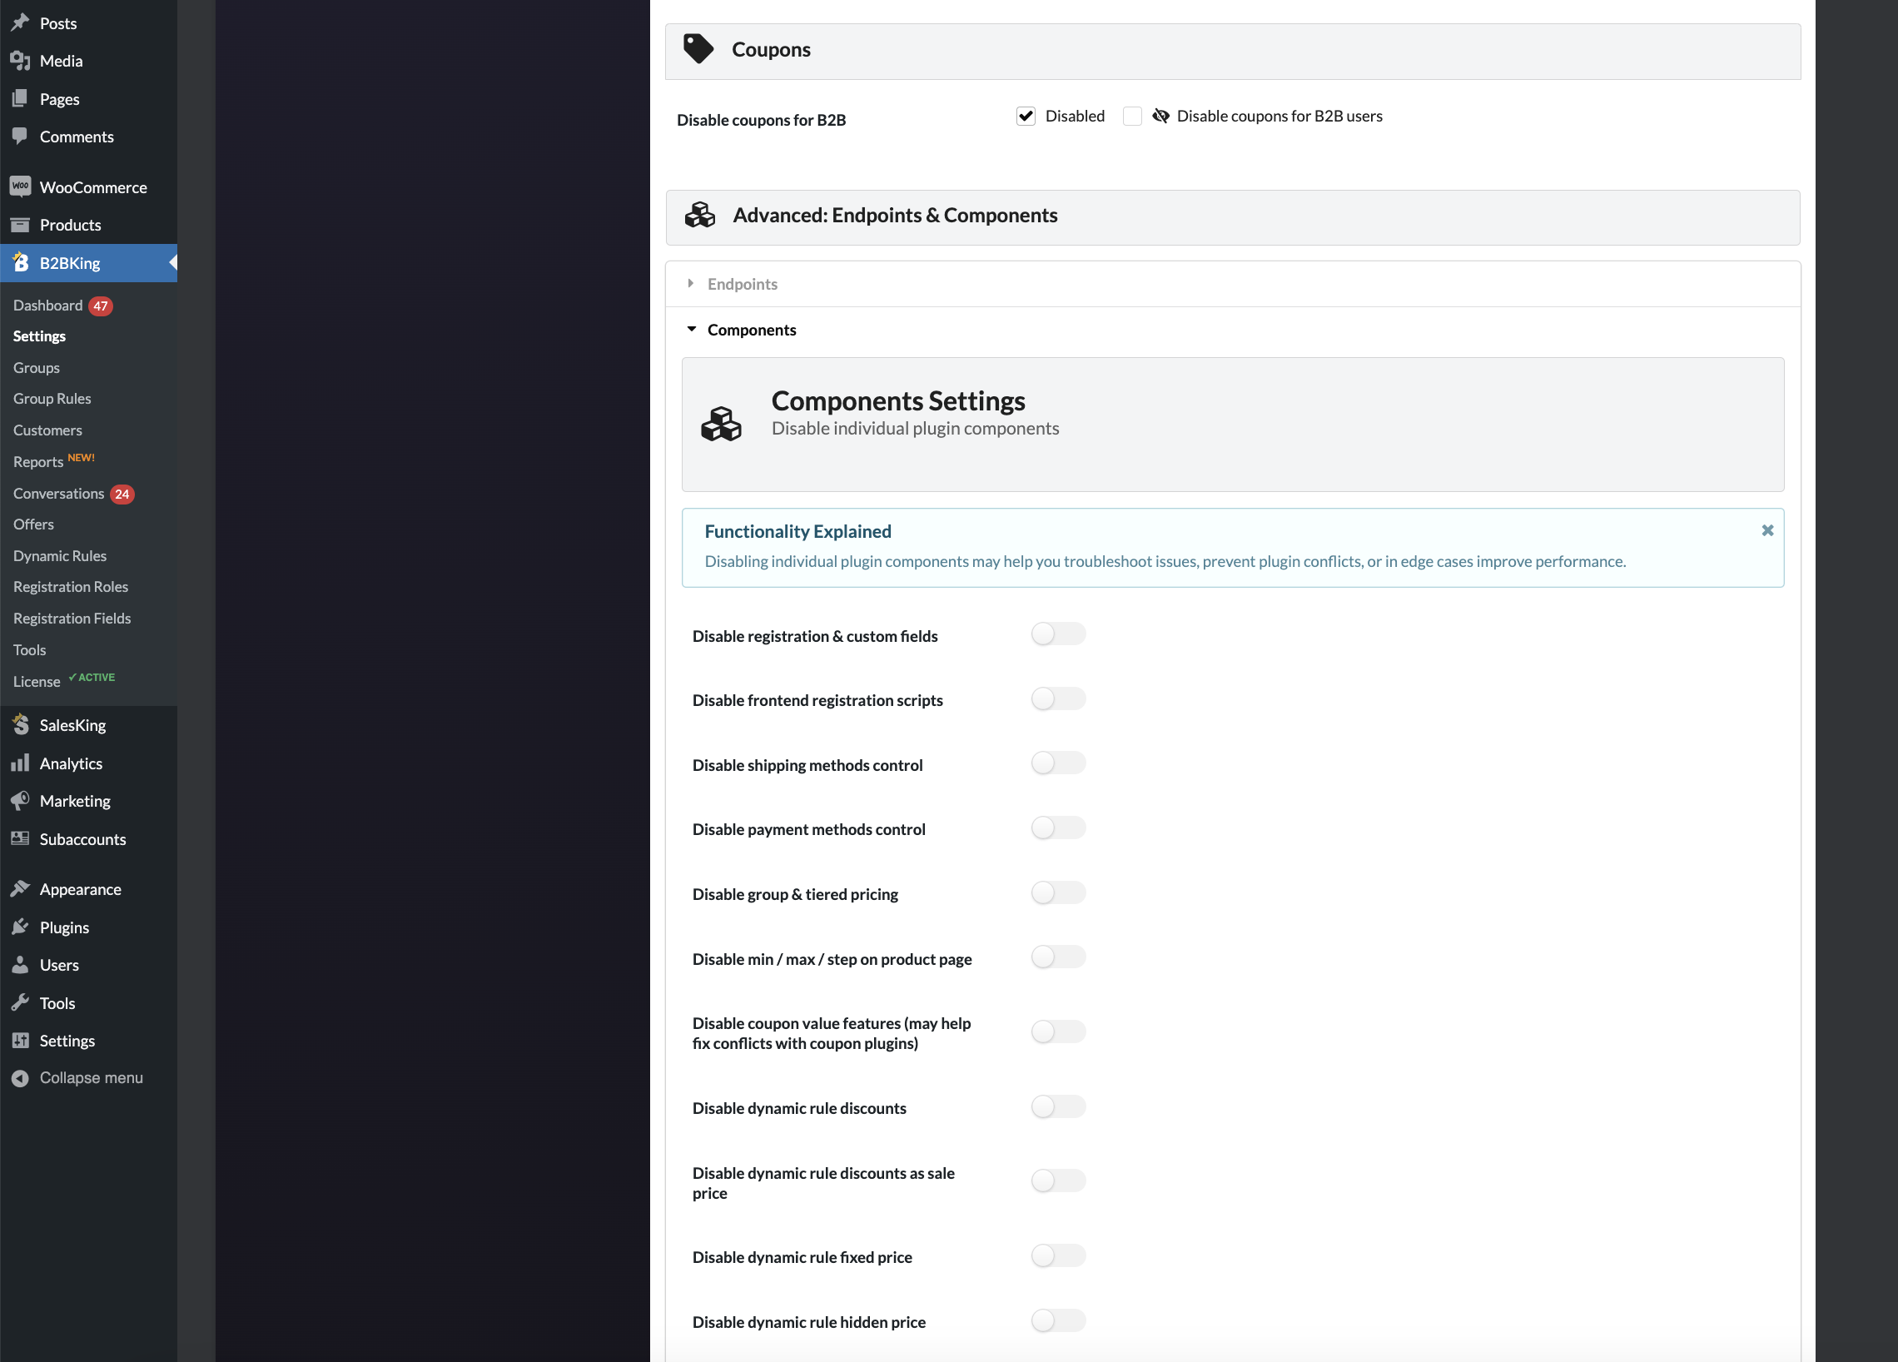
Task: Expand the Endpoints section
Action: pos(1233,284)
